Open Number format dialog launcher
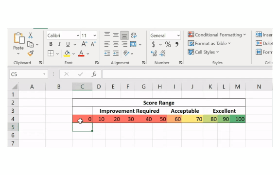 click(x=181, y=63)
